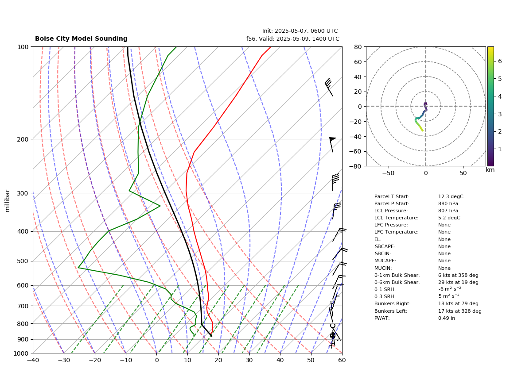Click the PWAT value 0.49 in

tap(447, 318)
